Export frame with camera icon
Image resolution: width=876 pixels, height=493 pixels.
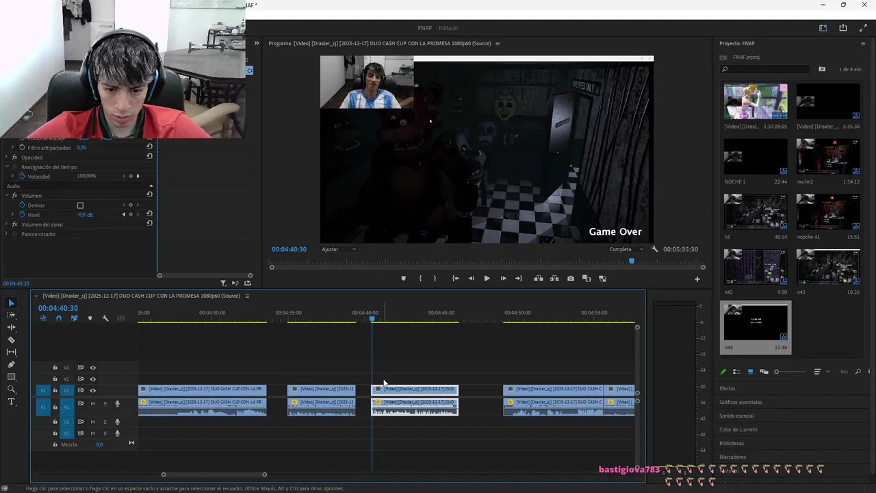pos(571,279)
